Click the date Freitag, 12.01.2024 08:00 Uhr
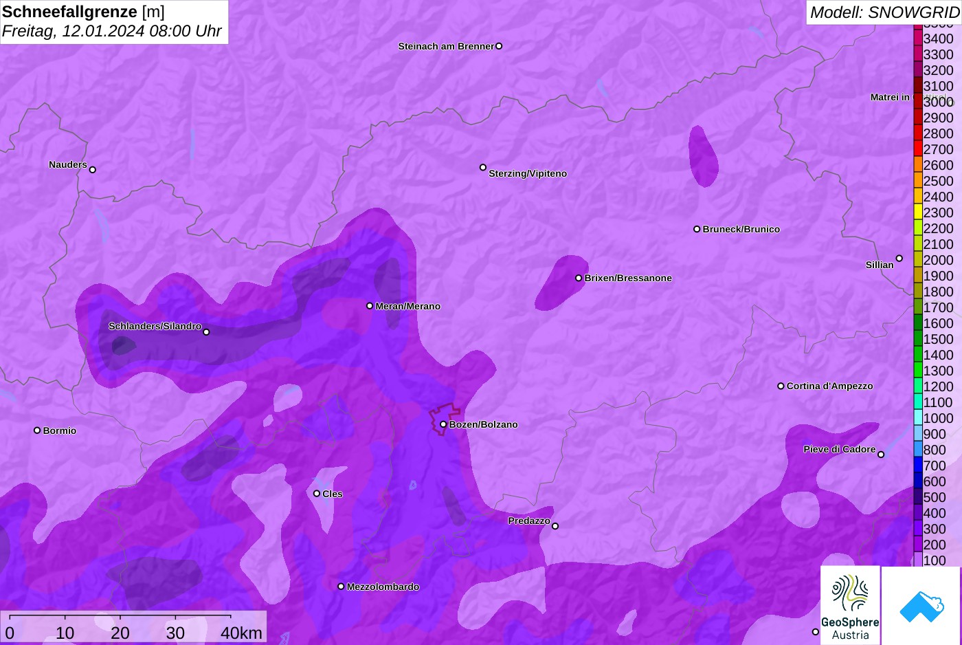The image size is (962, 645). point(112,31)
